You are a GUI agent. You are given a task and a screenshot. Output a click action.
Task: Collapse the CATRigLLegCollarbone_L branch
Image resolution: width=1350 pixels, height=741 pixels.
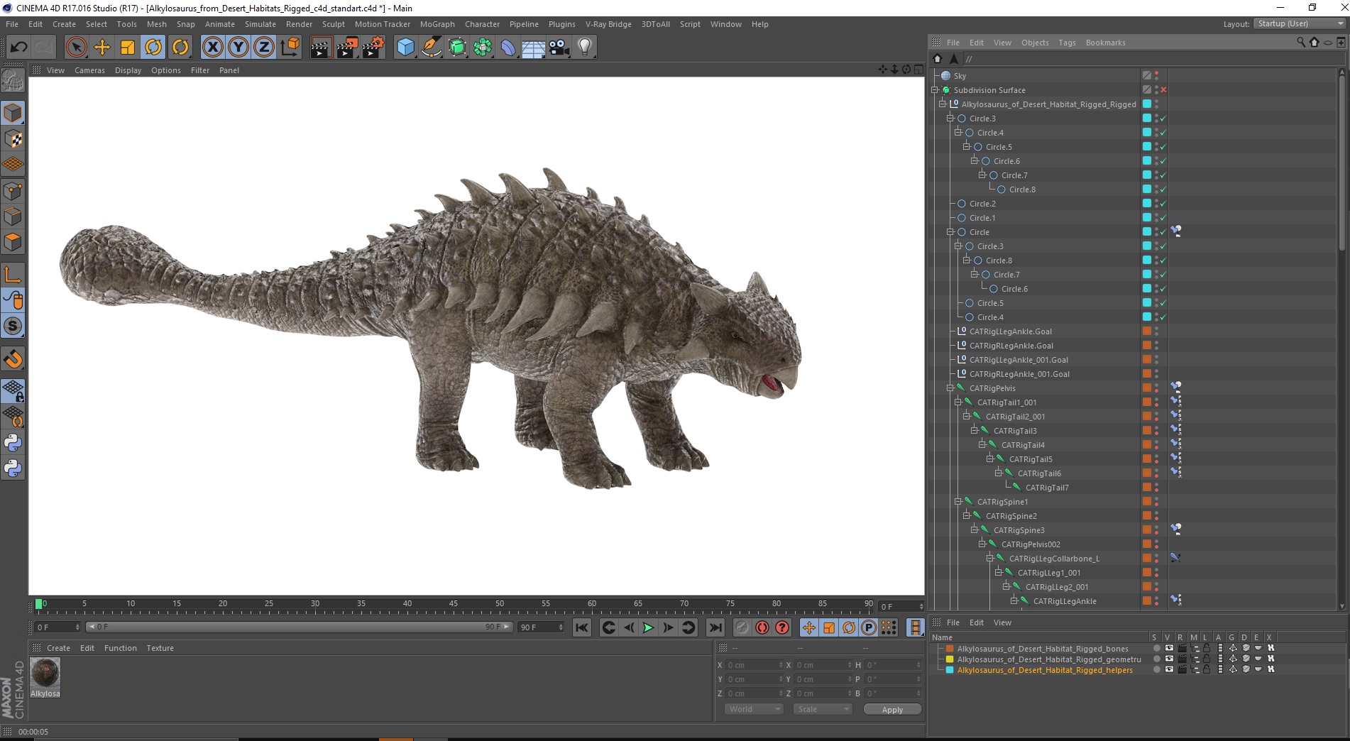[990, 559]
